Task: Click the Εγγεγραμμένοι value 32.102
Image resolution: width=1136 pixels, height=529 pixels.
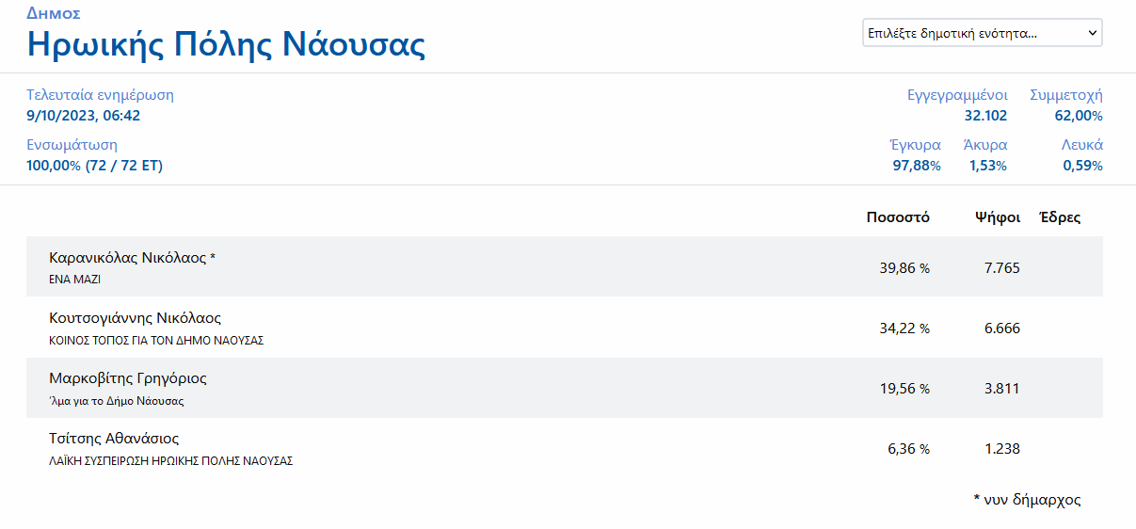Action: click(x=985, y=116)
